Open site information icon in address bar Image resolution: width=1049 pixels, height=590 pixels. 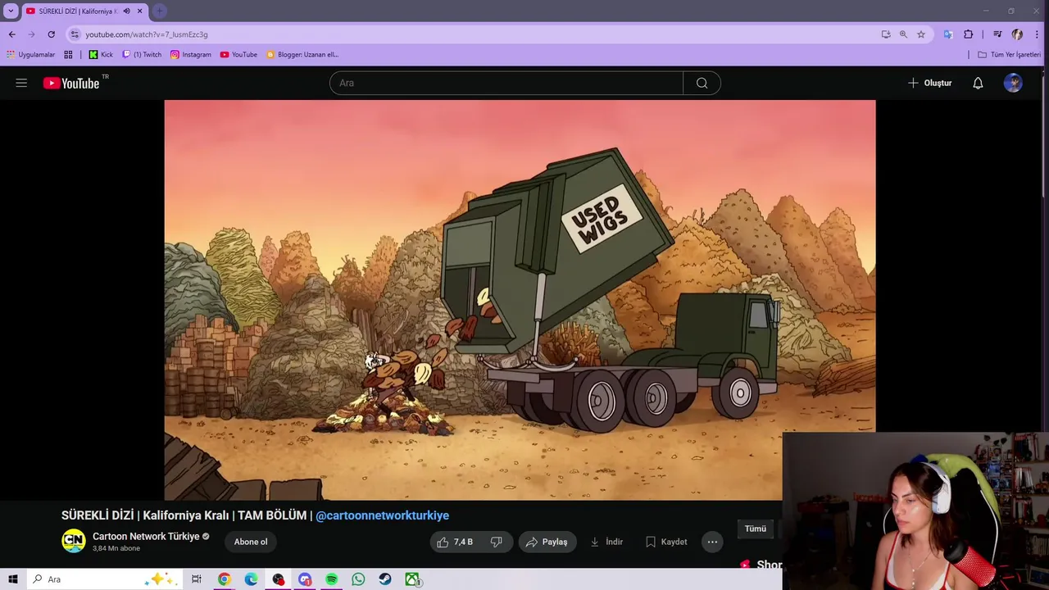[75, 34]
